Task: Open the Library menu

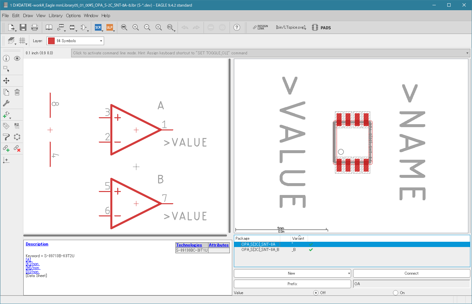Action: pos(55,15)
